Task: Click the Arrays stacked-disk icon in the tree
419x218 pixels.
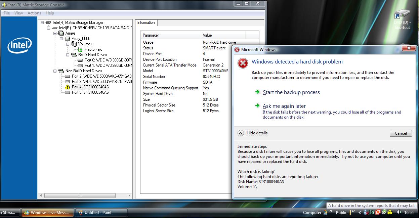Action: coord(61,33)
